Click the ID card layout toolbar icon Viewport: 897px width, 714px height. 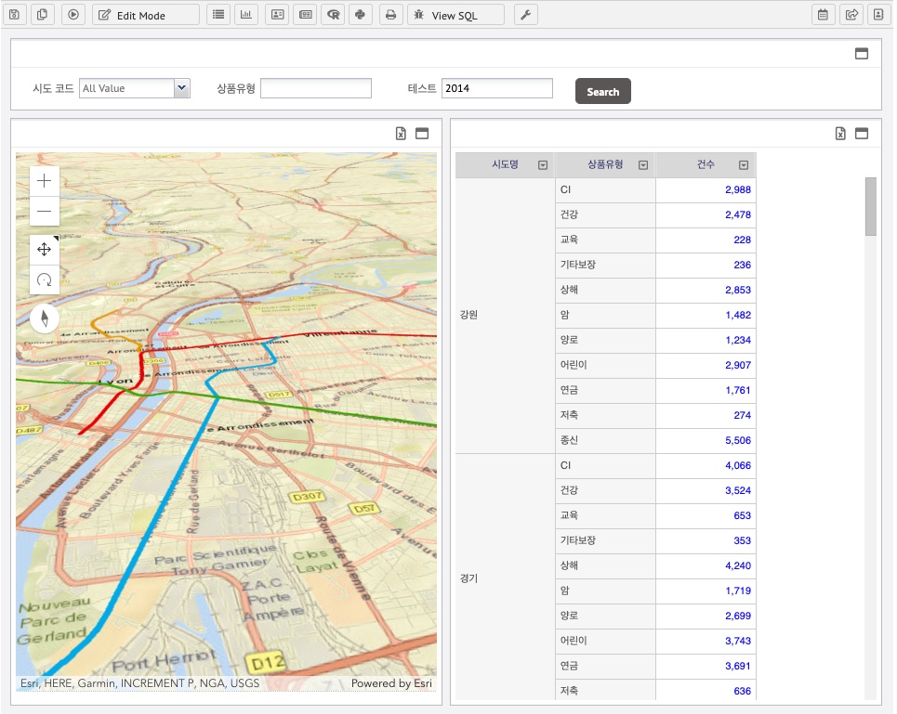coord(277,15)
